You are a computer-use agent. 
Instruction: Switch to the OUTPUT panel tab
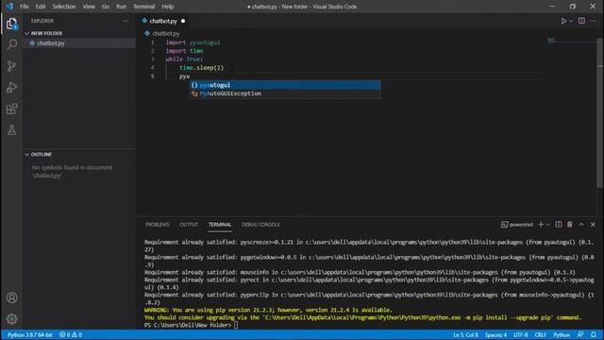coord(189,225)
